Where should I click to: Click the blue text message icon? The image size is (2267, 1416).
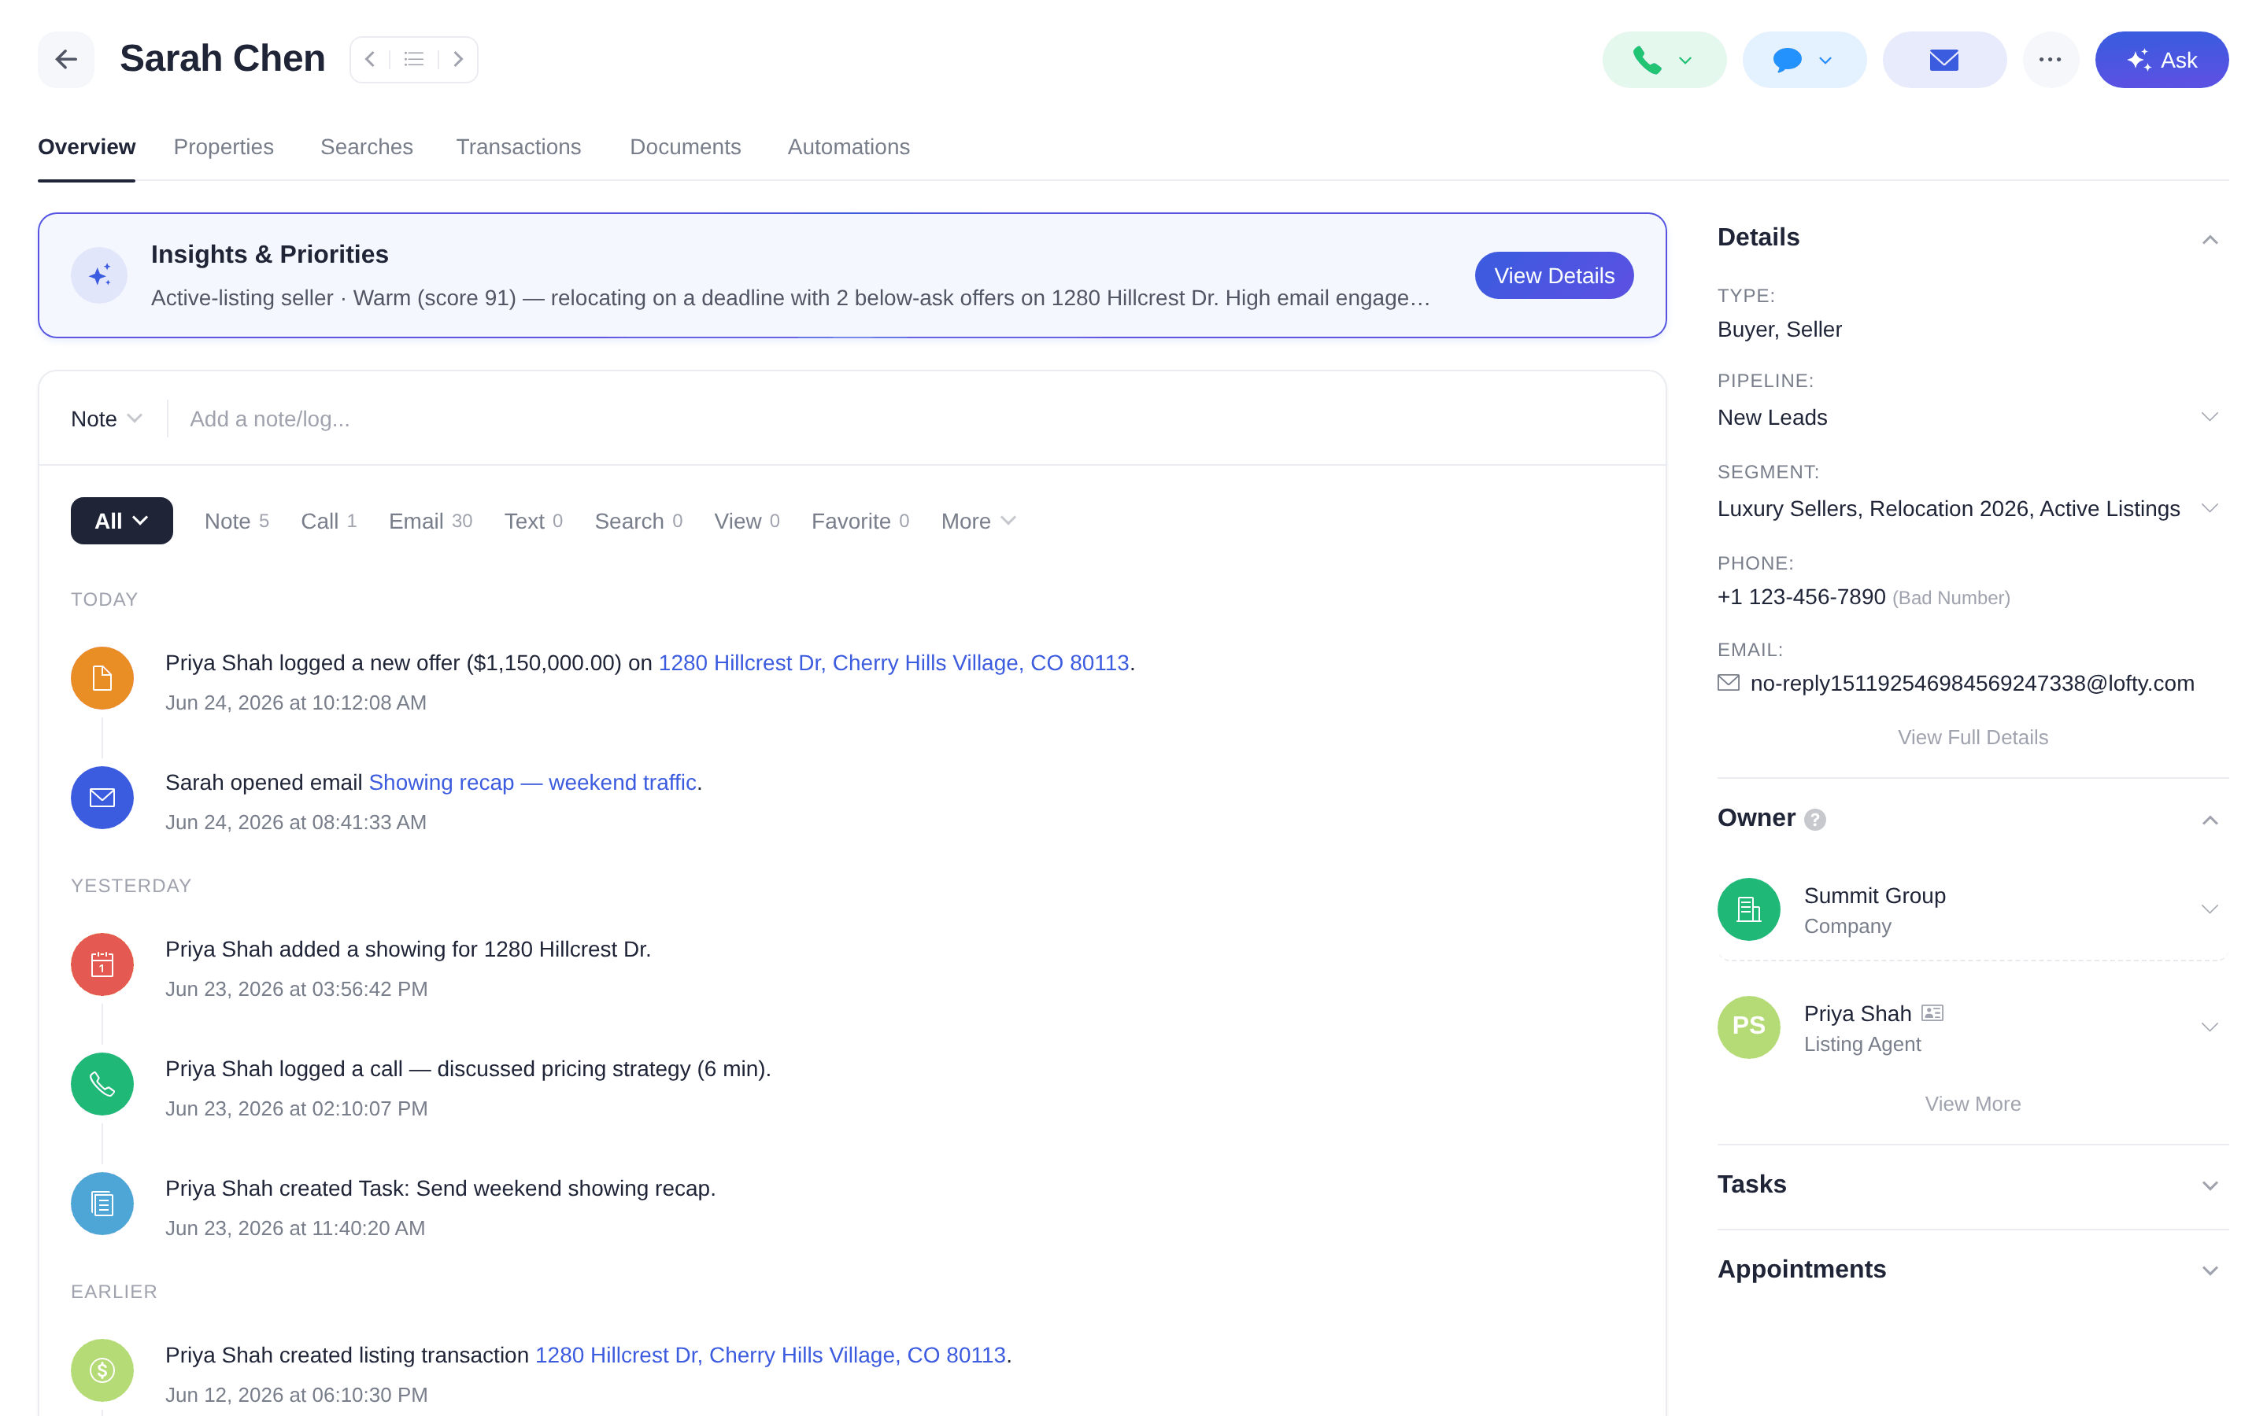click(1786, 60)
